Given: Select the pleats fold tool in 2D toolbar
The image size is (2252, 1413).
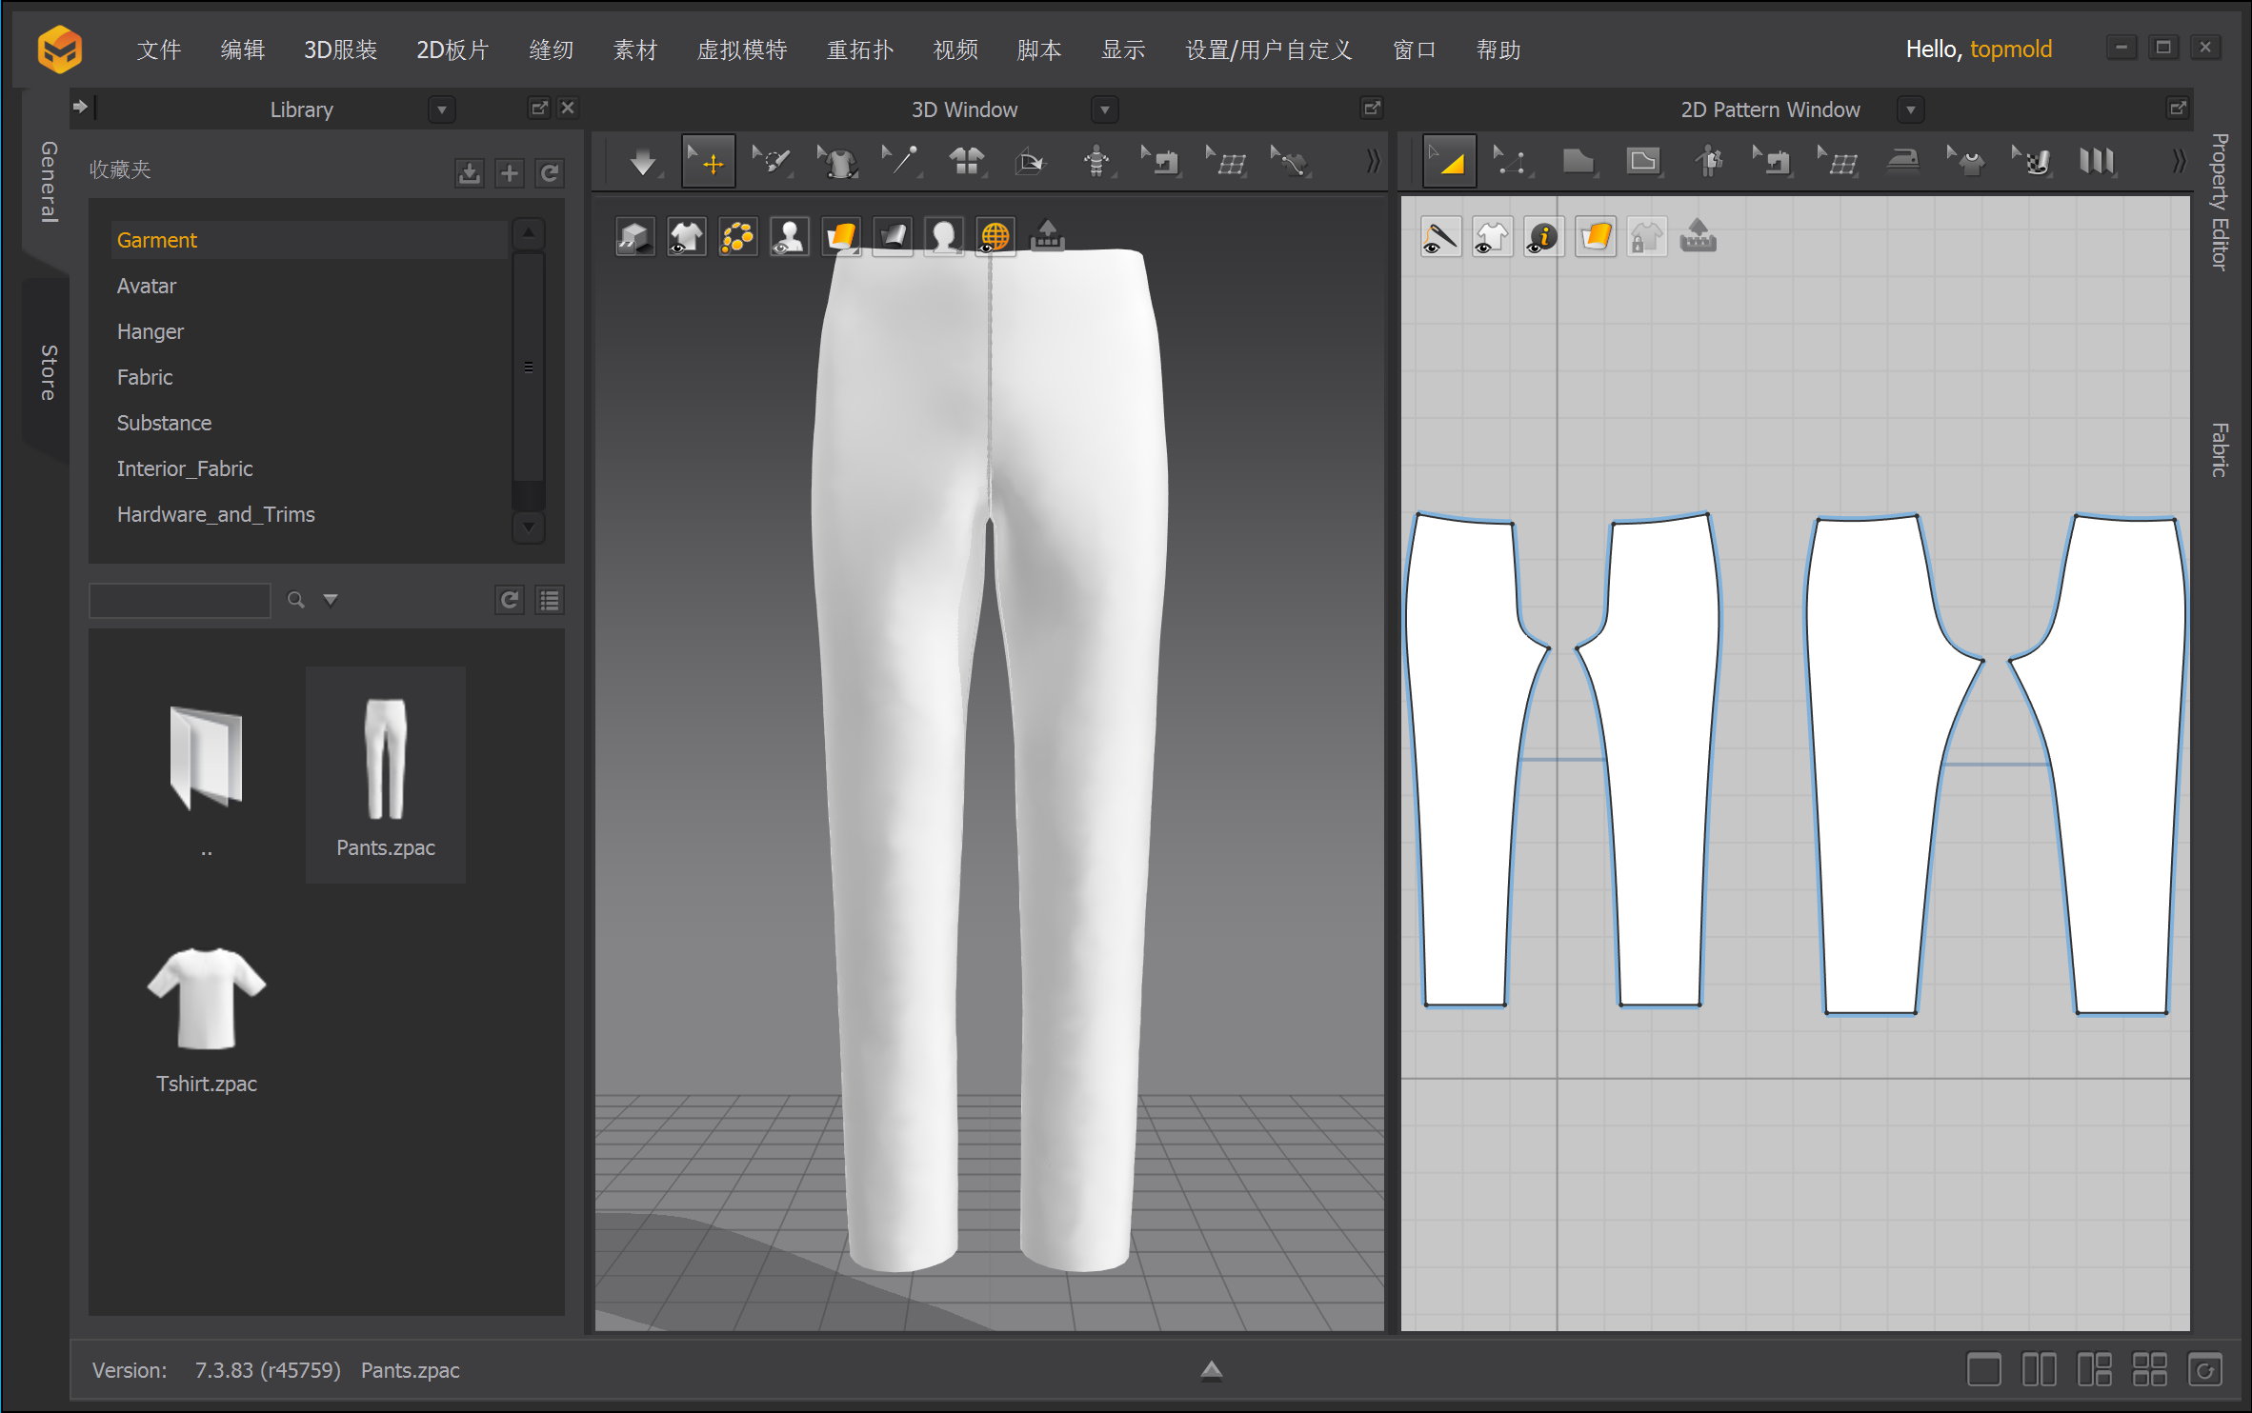Looking at the screenshot, I should pyautogui.click(x=2097, y=162).
